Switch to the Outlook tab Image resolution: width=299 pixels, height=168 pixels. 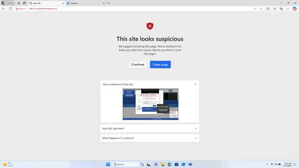(85, 3)
